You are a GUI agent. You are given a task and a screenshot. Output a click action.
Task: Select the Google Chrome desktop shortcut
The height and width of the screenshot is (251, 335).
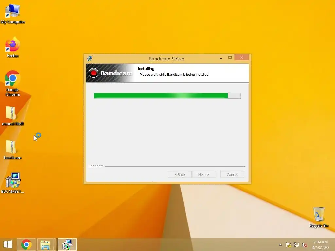pyautogui.click(x=13, y=83)
